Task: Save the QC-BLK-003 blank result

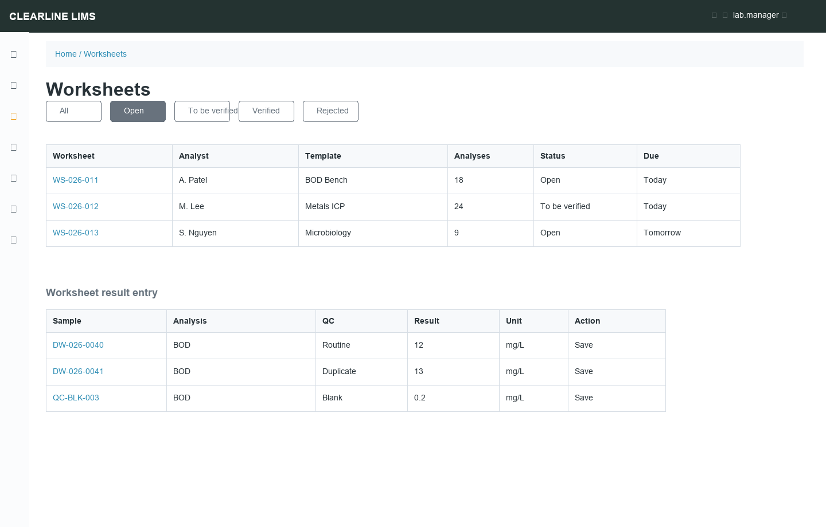Action: coord(584,398)
